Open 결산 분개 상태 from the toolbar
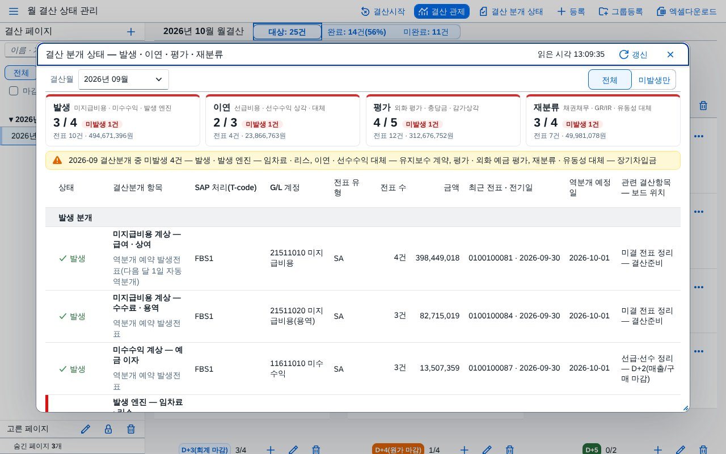The height and width of the screenshot is (454, 726). tap(511, 11)
